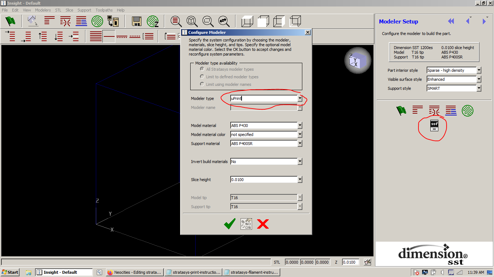Open the Part interior style dropdown
Viewport: 494px width, 277px height.
click(x=479, y=70)
